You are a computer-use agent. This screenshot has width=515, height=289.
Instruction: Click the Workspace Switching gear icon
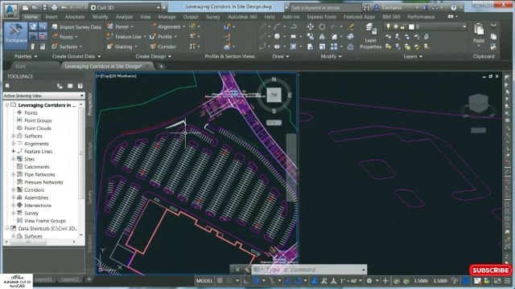coord(369,281)
